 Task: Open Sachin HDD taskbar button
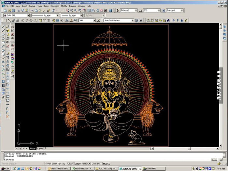click(154, 169)
